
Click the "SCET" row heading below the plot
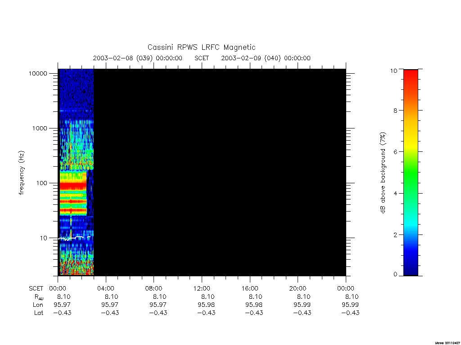[x=36, y=289]
